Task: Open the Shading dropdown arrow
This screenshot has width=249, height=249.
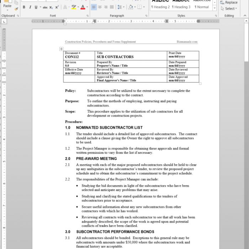Action: pyautogui.click(x=135, y=7)
